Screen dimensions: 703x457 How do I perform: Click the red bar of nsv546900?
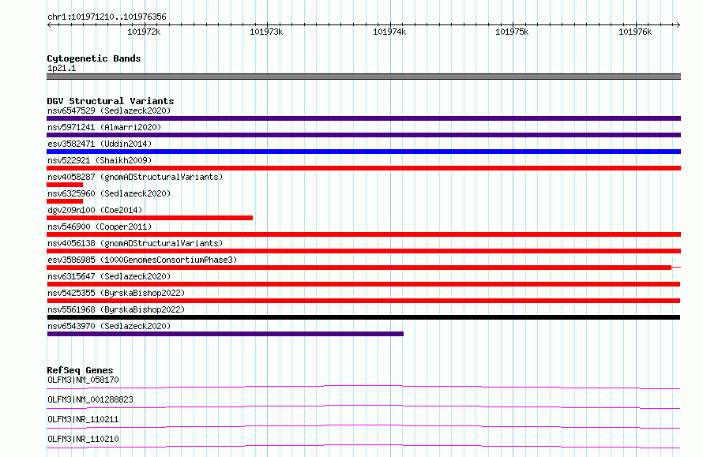pos(363,234)
